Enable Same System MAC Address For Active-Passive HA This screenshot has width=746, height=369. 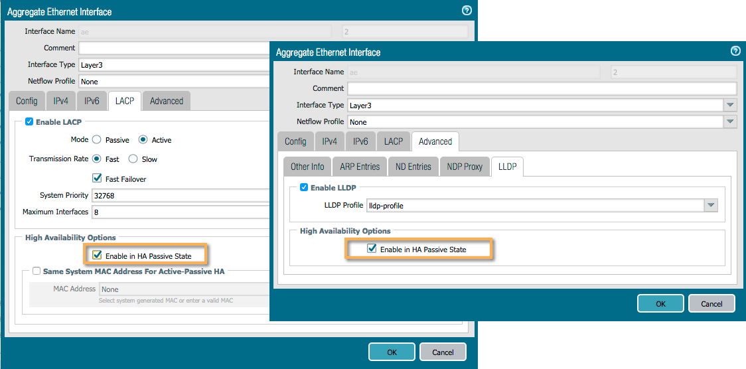coord(36,271)
